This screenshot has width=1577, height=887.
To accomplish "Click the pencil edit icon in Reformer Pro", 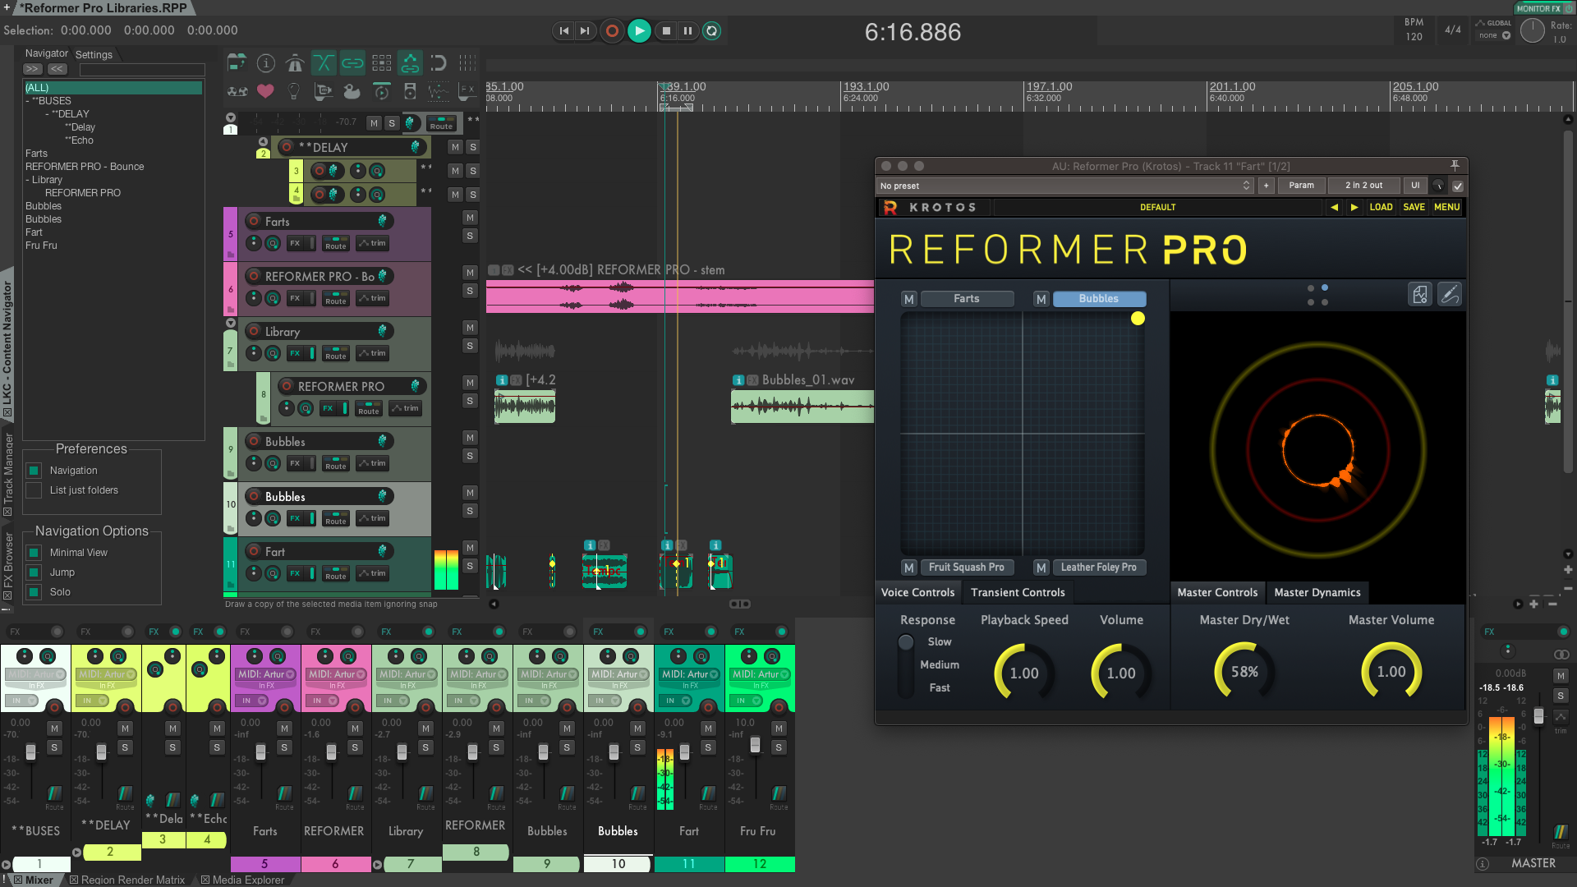I will coord(1450,295).
